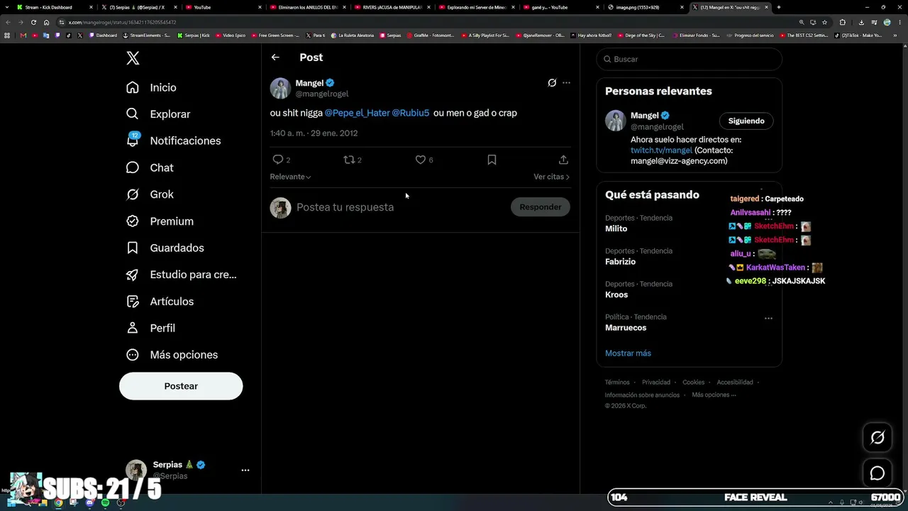The image size is (908, 511).
Task: Open Discord from the taskbar
Action: tap(89, 503)
